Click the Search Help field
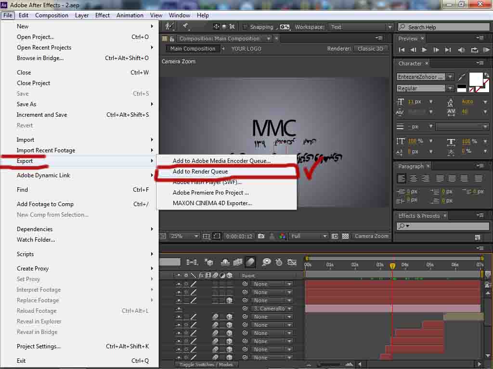Screen dimensions: 493x369 pyautogui.click(x=443, y=27)
